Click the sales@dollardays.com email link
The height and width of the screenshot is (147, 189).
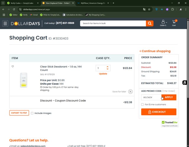click(x=33, y=146)
